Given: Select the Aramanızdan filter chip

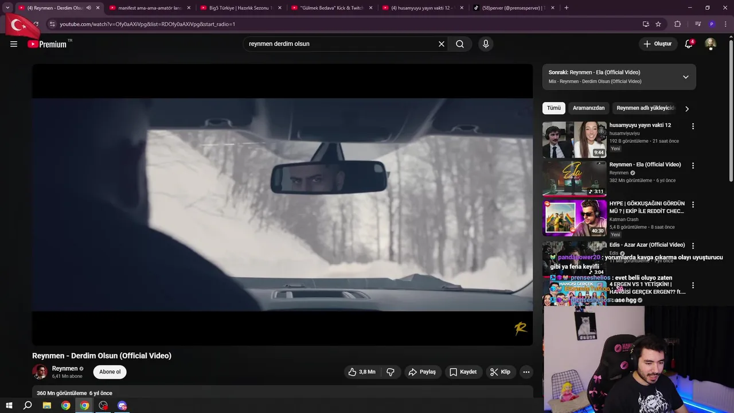Looking at the screenshot, I should tap(588, 108).
